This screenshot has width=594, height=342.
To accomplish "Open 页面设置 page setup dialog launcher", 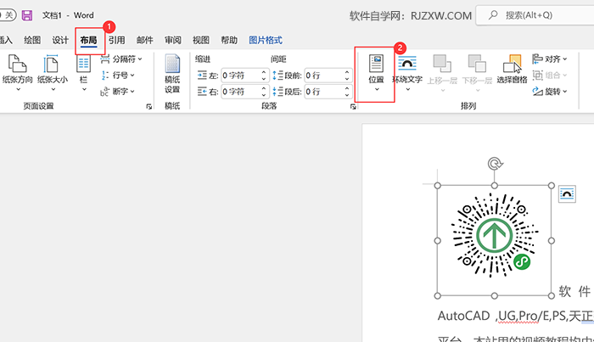I will (149, 107).
